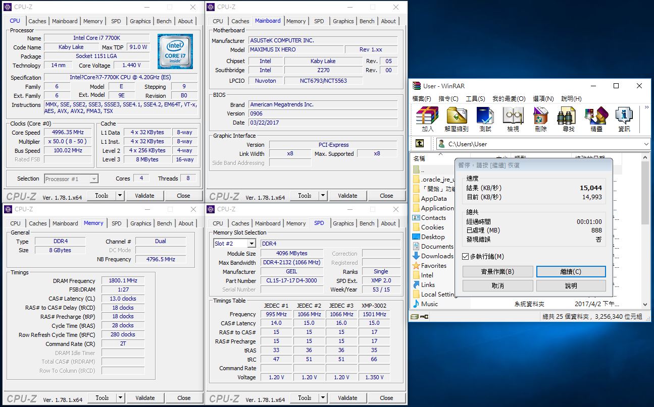Open Tools dropdown arrow in Mainboard window
Viewport: 654px width, 407px height.
coord(323,196)
